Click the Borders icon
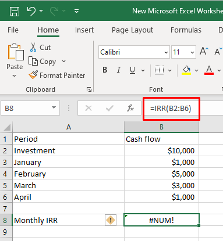This screenshot has height=241, width=223. coord(159,70)
